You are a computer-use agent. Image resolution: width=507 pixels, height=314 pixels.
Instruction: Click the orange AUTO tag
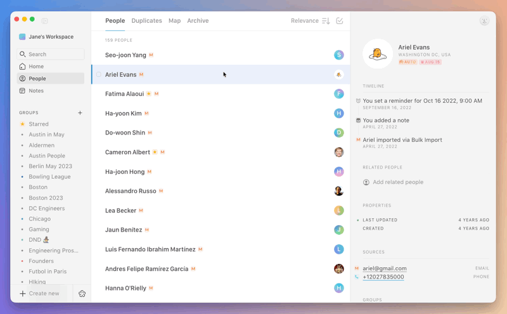tap(408, 62)
